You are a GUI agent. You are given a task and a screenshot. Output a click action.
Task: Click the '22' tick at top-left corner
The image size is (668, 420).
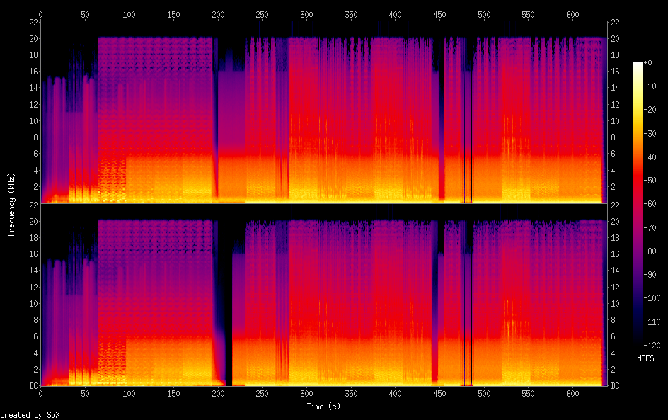coord(34,22)
